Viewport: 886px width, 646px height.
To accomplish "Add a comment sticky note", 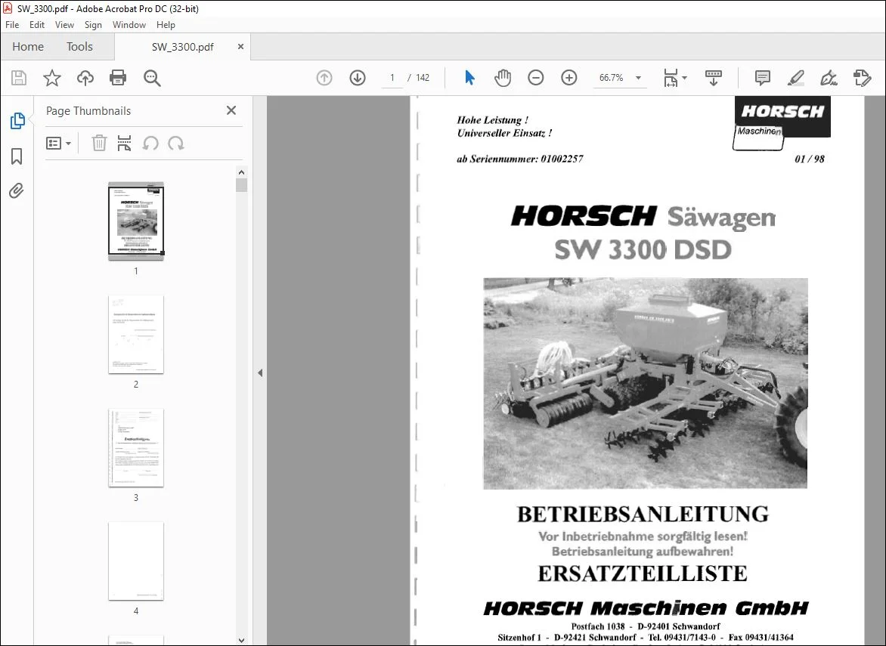I will 762,78.
